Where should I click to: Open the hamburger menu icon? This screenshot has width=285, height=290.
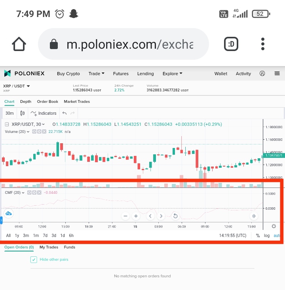[277, 74]
